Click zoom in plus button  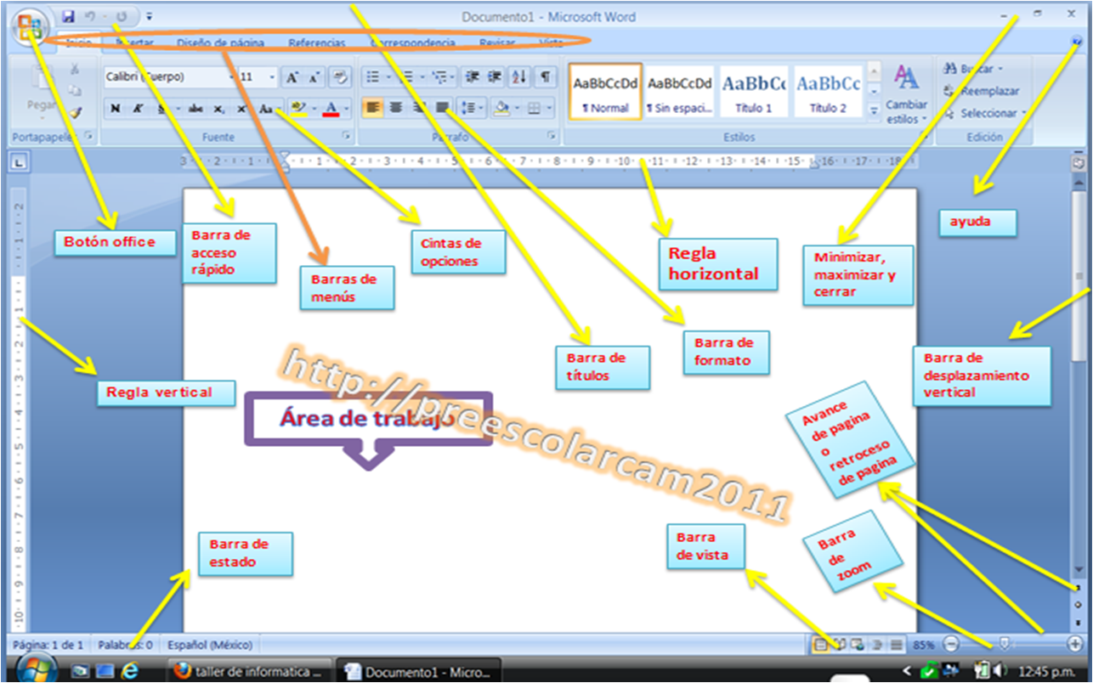pos(1075,644)
